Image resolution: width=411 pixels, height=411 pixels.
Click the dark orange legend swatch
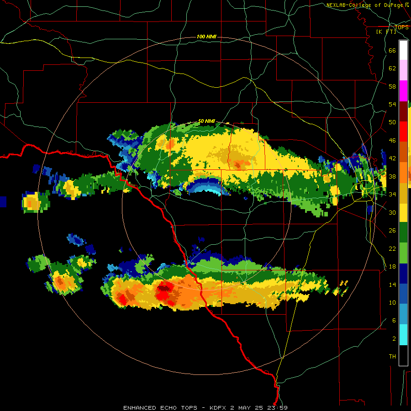403,152
